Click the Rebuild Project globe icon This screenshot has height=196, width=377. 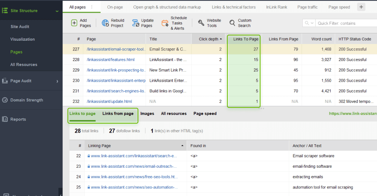tap(105, 23)
